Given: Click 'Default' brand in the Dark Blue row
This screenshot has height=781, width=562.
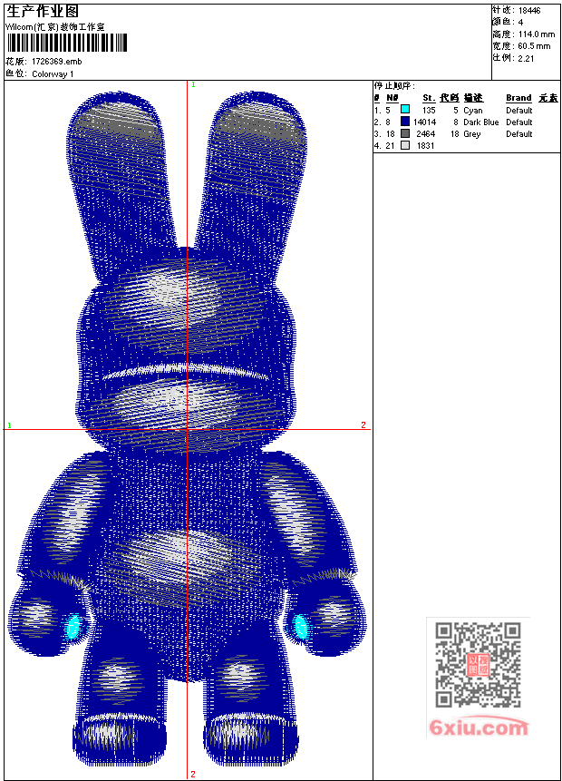Looking at the screenshot, I should pyautogui.click(x=519, y=122).
